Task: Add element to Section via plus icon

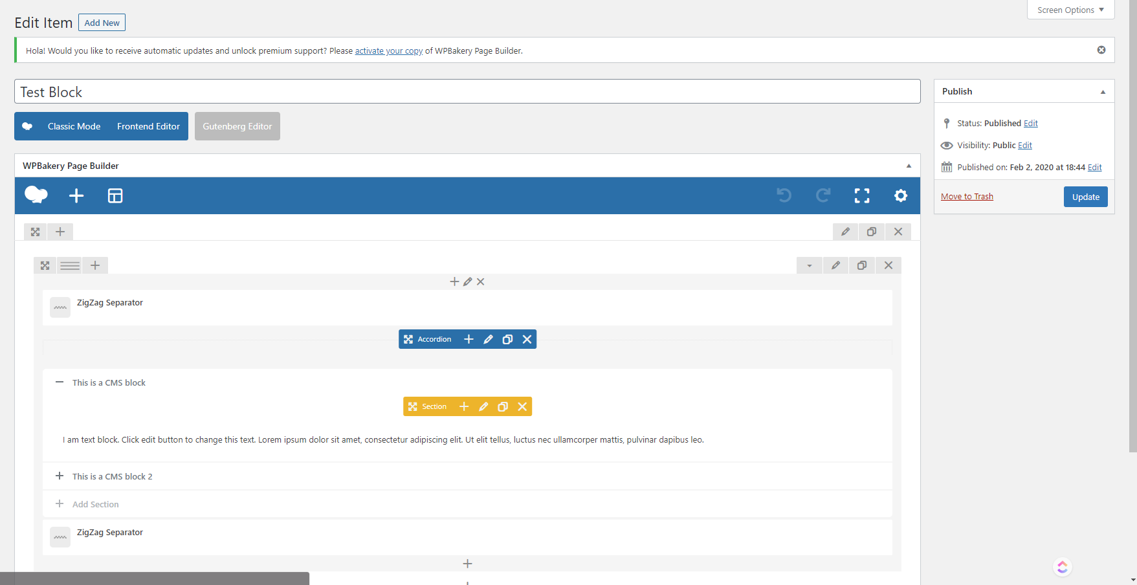Action: click(464, 406)
